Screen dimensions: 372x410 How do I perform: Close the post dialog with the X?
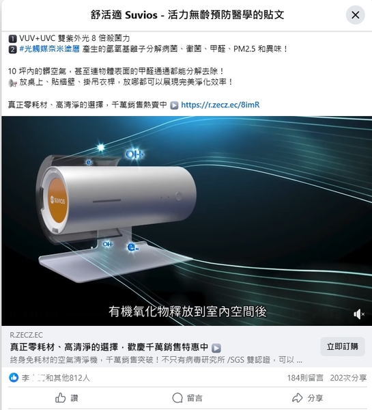click(356, 15)
